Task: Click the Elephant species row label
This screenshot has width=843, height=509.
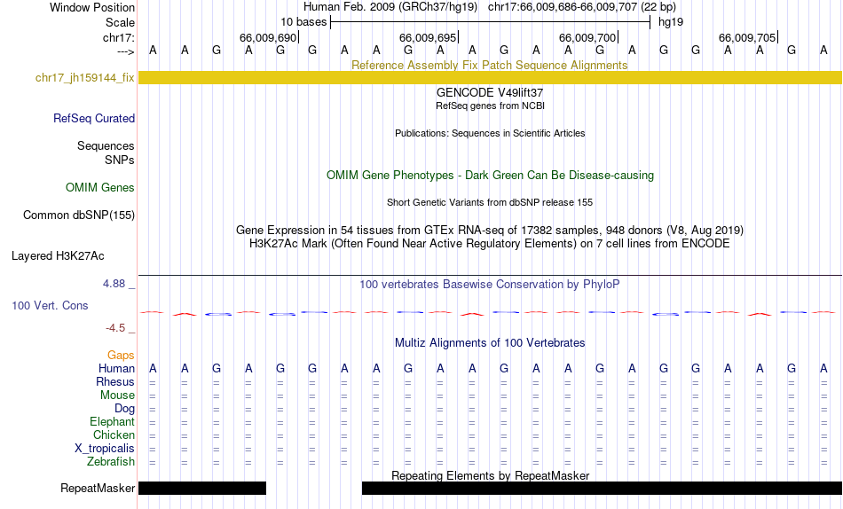Action: pos(112,421)
